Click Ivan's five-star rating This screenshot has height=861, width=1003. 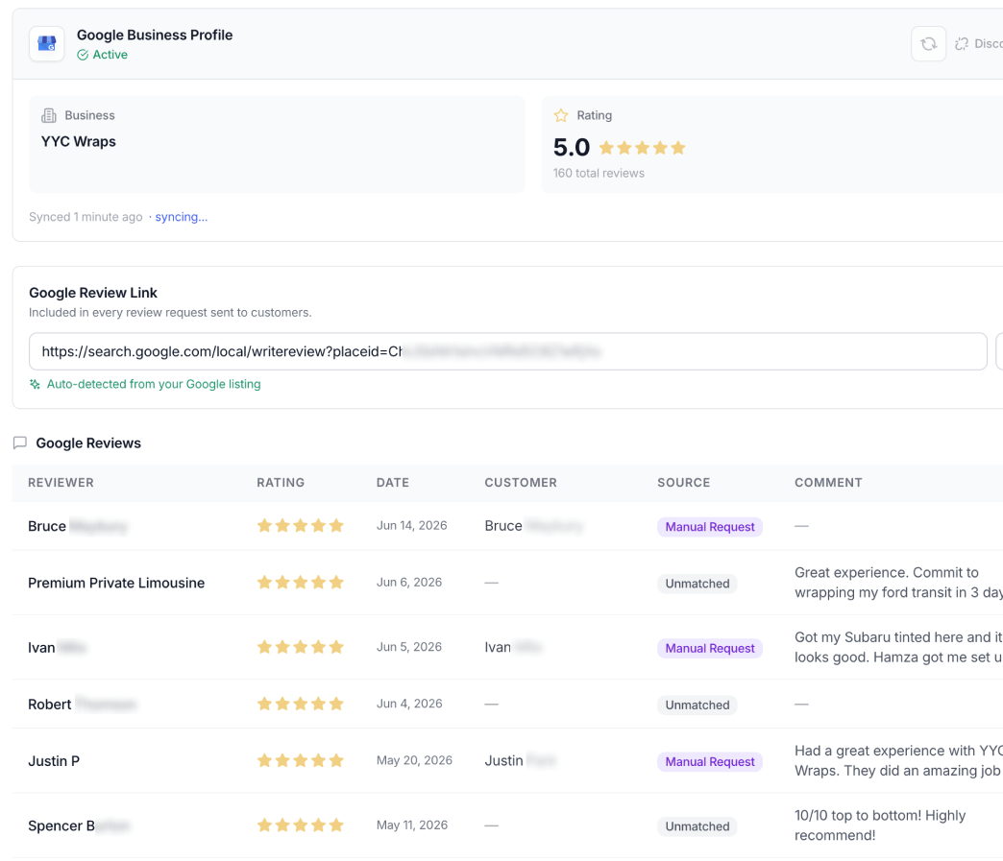click(301, 647)
